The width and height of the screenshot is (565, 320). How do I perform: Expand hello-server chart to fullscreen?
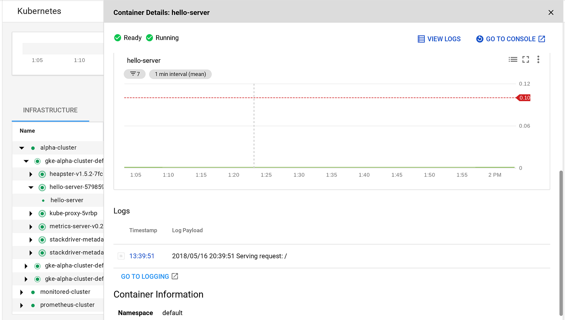coord(526,60)
